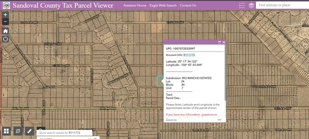The width and height of the screenshot is (309, 139).
Task: Open the Legend list widget
Action: [x=242, y=5]
